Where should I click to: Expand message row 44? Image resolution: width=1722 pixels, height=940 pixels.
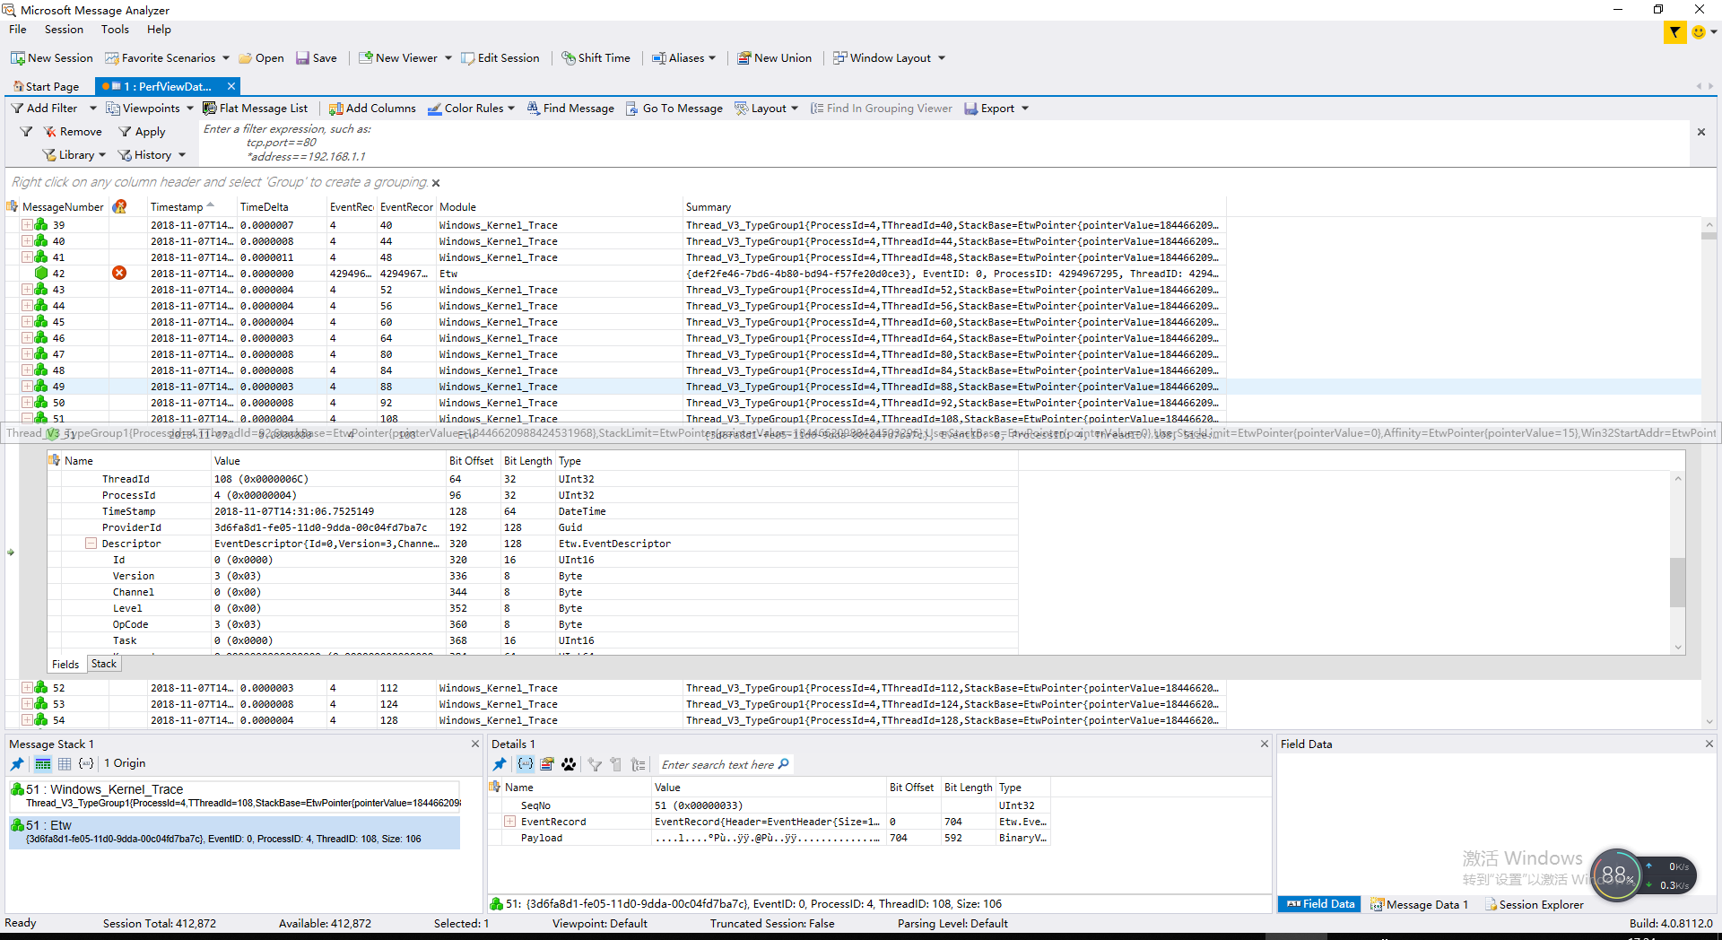[x=27, y=306]
